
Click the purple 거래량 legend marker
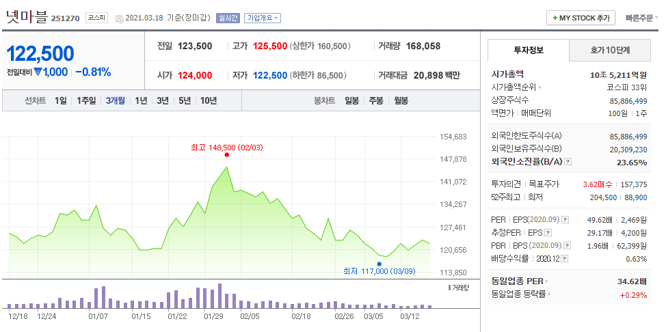coord(450,288)
